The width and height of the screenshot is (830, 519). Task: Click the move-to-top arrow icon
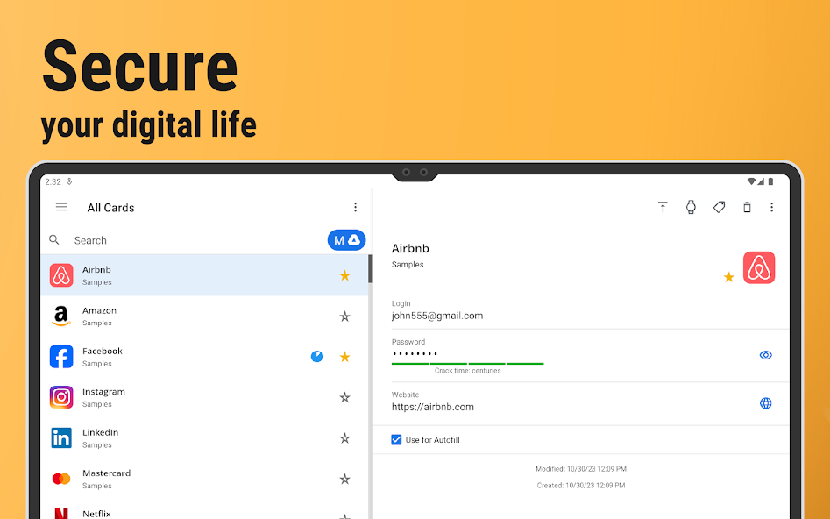pos(663,207)
